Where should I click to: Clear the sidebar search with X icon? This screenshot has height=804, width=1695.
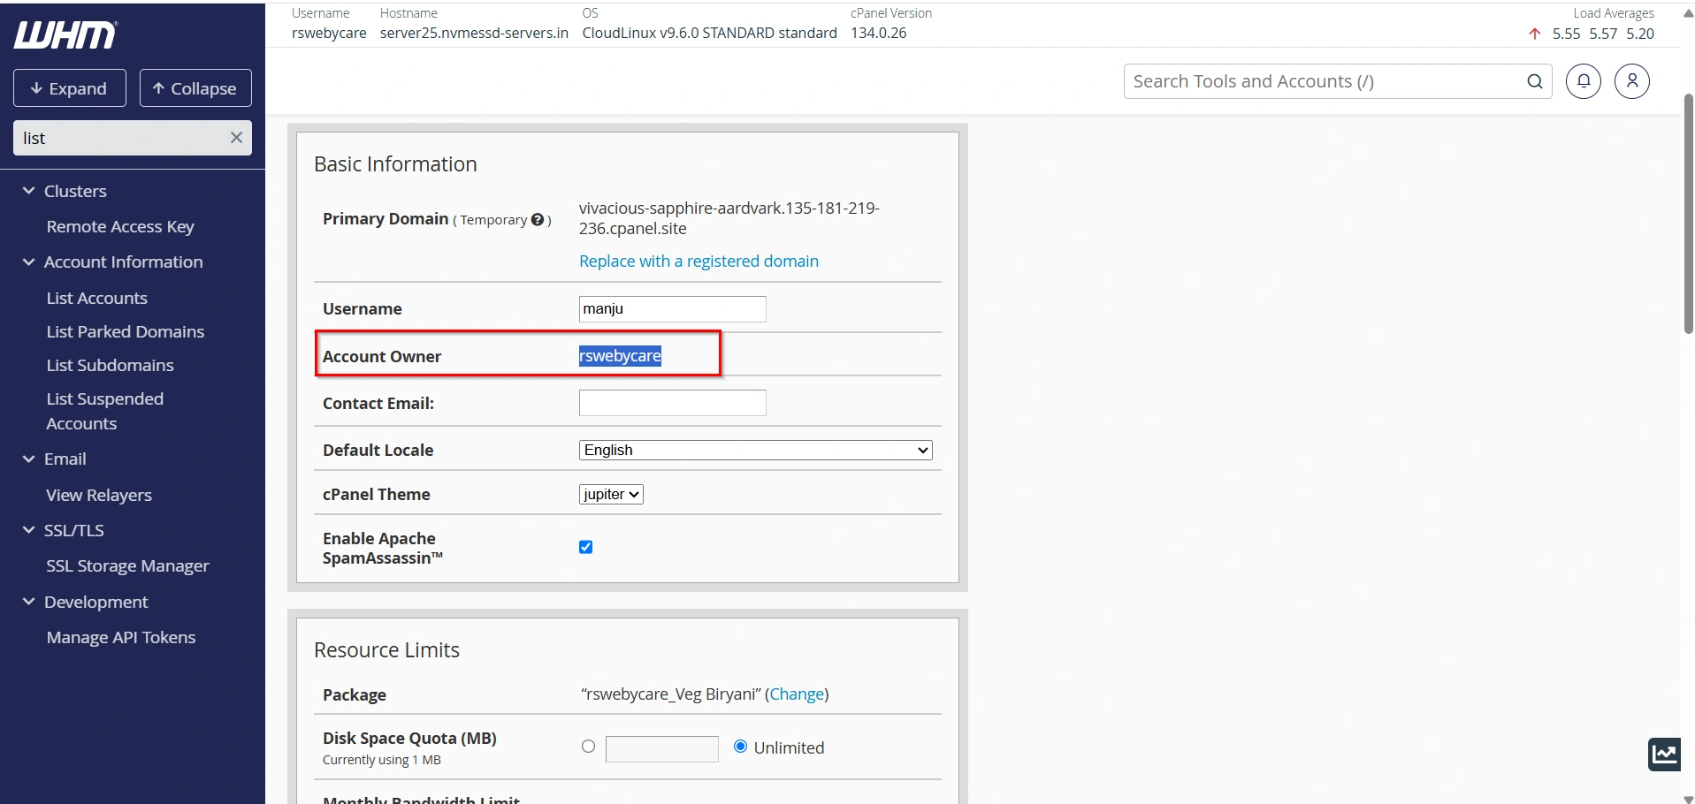[236, 138]
